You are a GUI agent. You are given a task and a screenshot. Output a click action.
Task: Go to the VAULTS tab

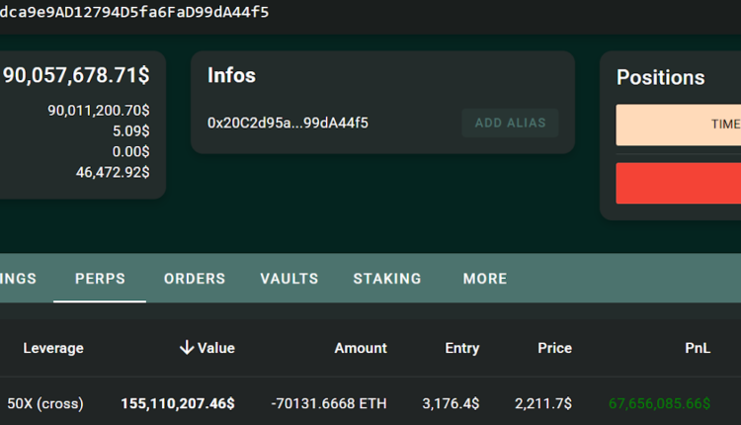pos(289,279)
